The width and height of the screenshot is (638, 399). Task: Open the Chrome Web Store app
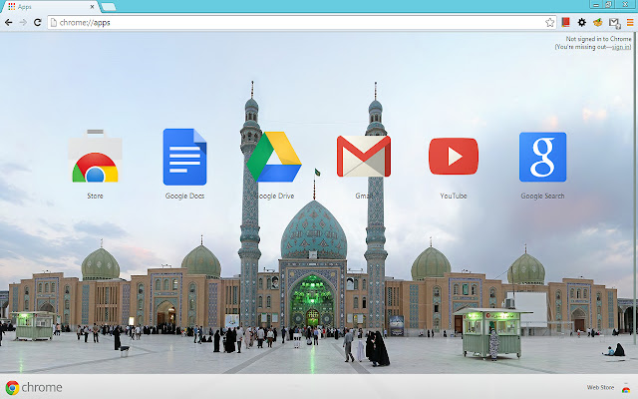coord(95,159)
